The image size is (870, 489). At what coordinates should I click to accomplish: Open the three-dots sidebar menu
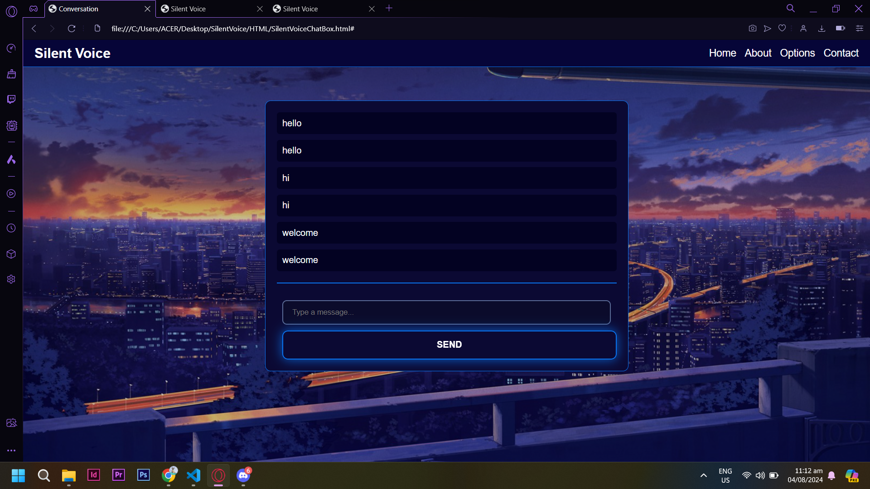tap(11, 451)
